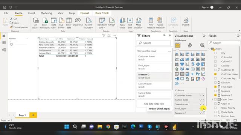Screen dimensions: 241x135
Task: Toggle the Filters pane eye icon
Action: (164, 36)
